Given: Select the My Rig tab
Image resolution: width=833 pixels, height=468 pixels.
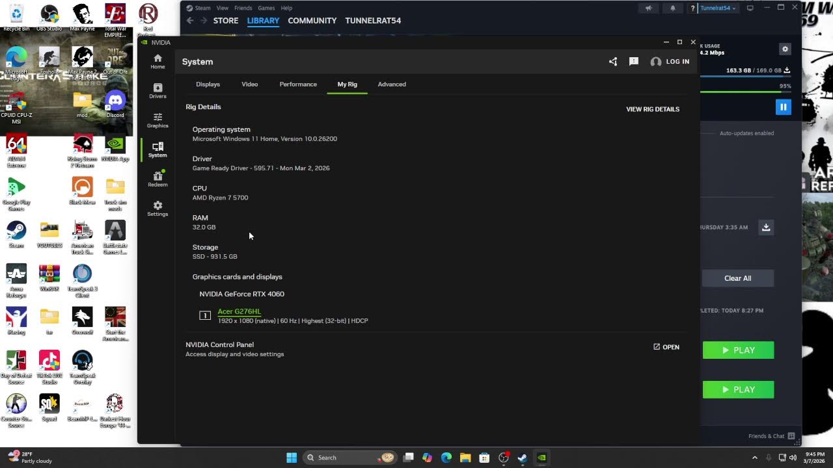Looking at the screenshot, I should 348,84.
